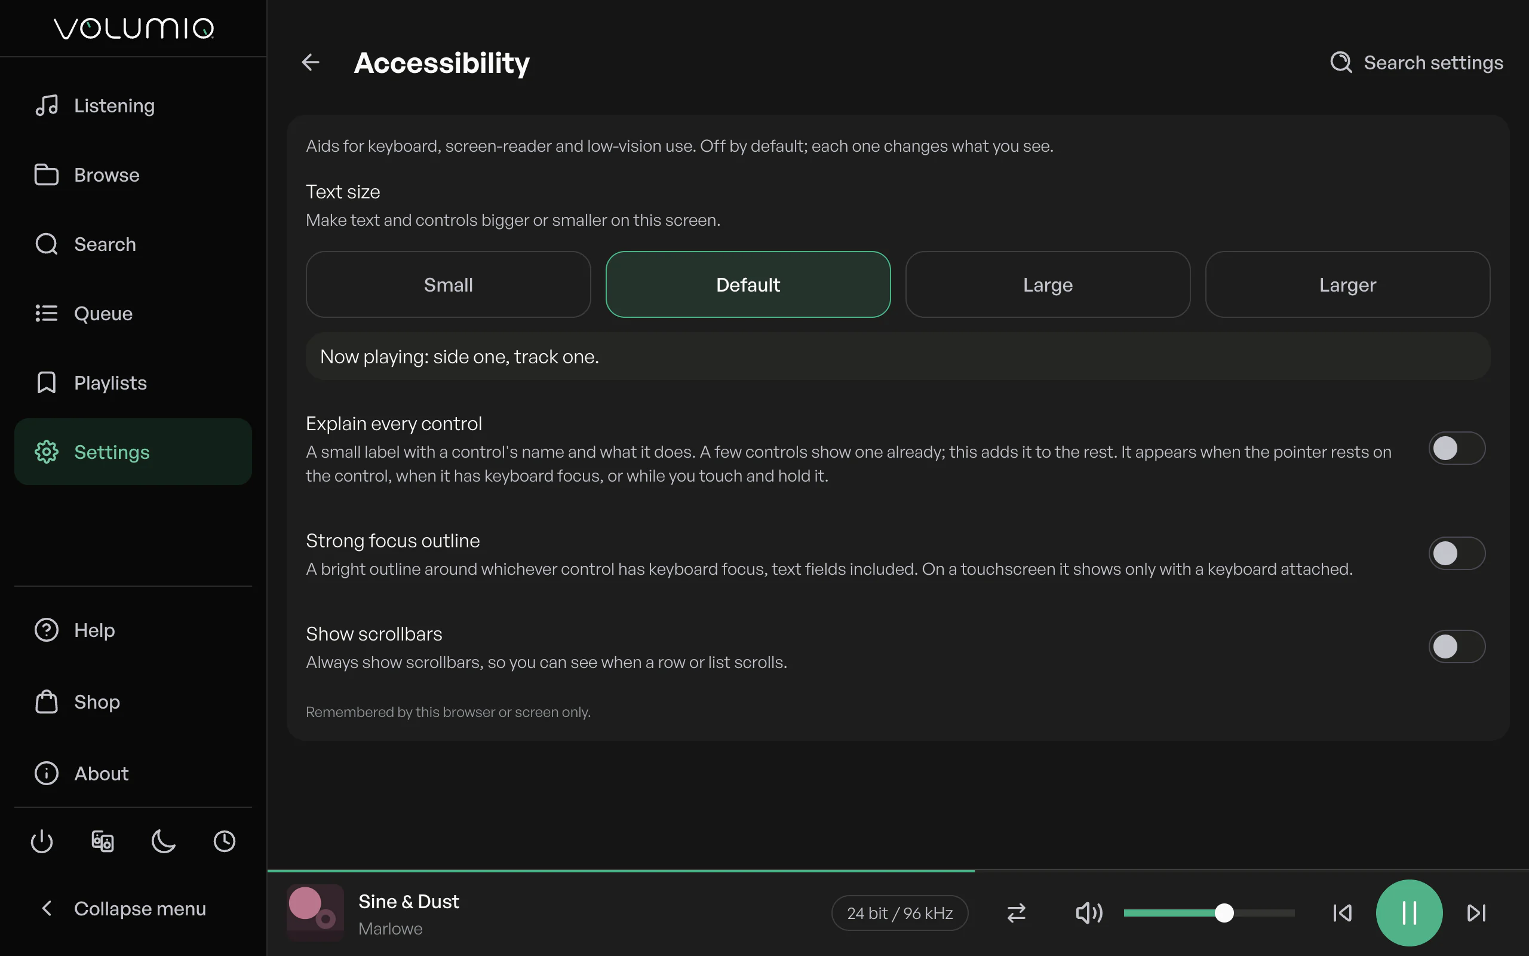Click the Sine & Dust track title

409,902
